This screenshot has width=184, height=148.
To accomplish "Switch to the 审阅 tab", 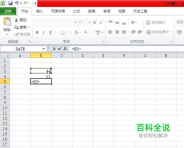I will (x=107, y=11).
